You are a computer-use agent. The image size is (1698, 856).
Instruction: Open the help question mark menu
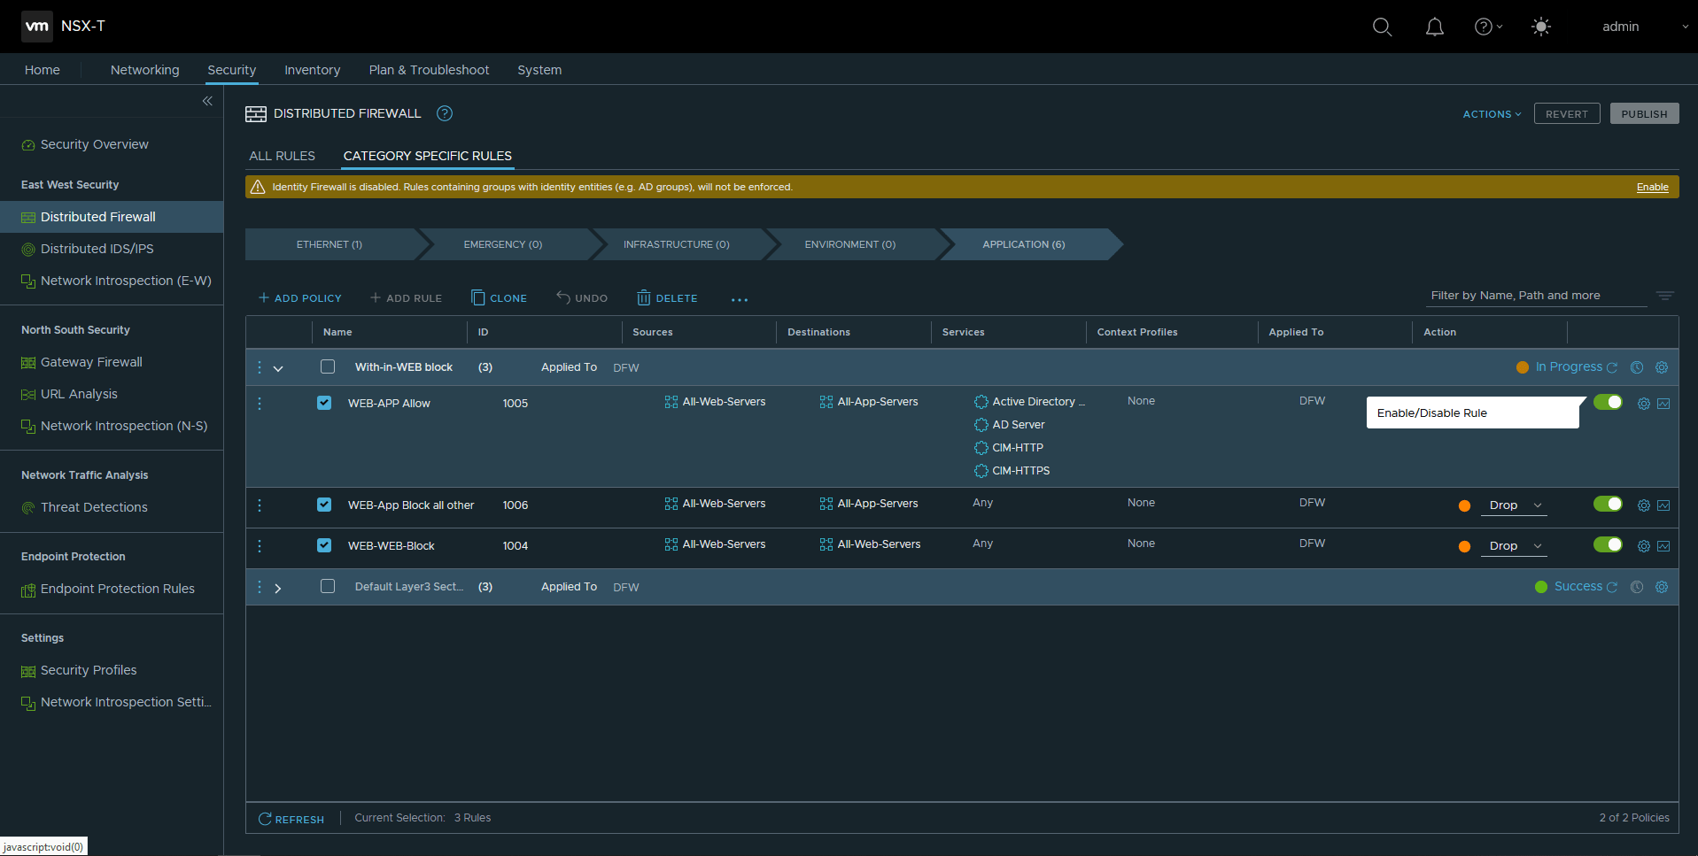(1487, 27)
